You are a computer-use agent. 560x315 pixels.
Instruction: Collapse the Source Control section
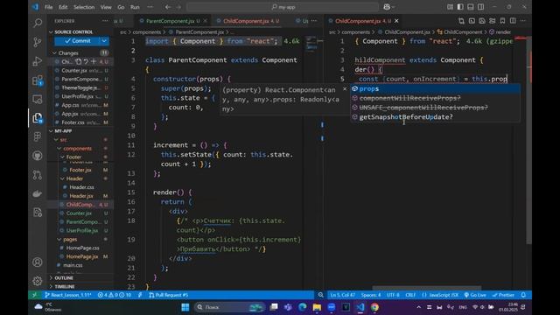(x=51, y=32)
